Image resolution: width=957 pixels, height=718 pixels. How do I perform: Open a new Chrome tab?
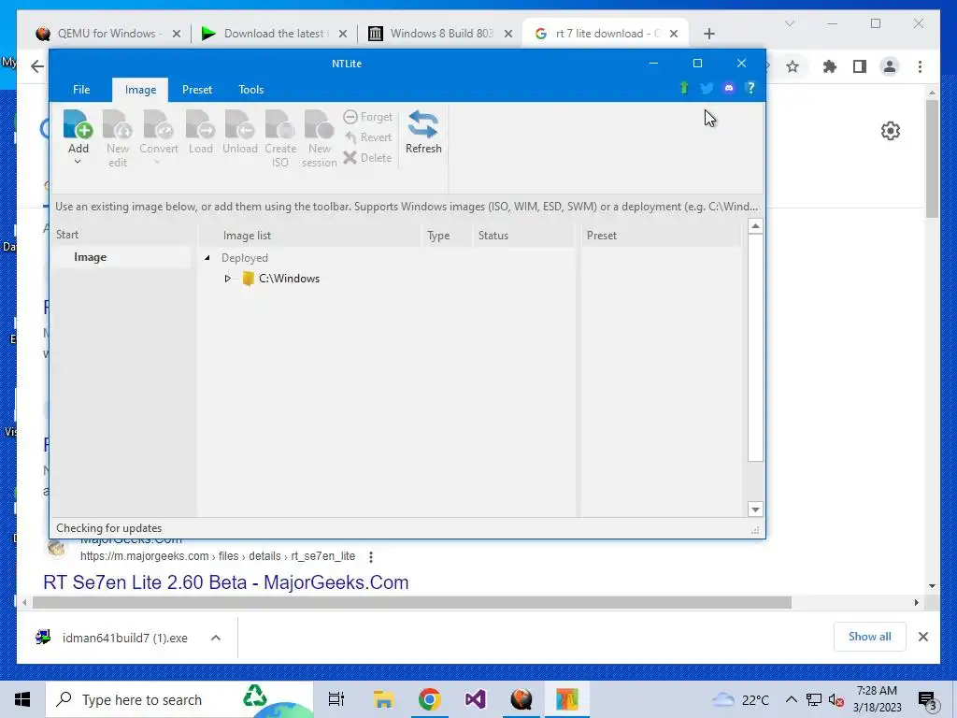coord(708,34)
